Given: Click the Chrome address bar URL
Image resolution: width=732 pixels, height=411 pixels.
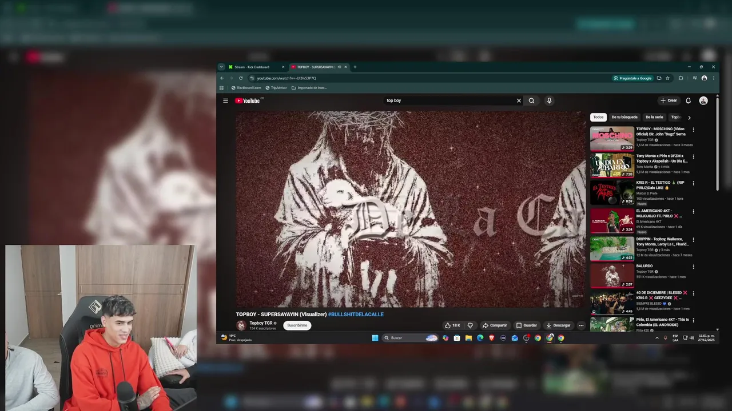Looking at the screenshot, I should 287,78.
